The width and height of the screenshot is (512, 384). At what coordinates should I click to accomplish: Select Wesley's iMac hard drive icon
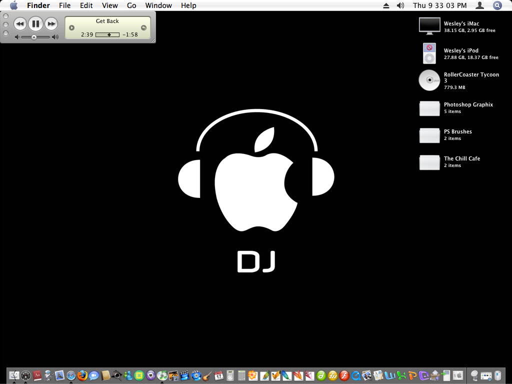pos(429,26)
